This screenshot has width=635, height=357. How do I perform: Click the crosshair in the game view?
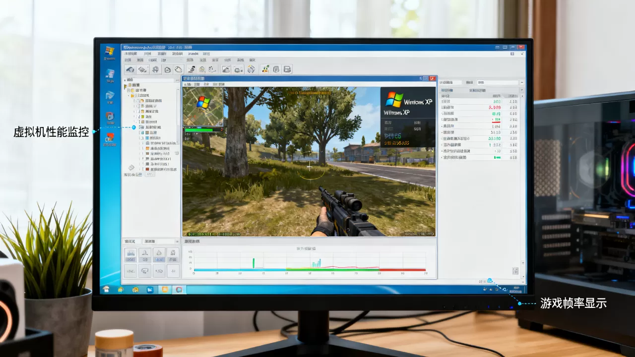tap(310, 167)
